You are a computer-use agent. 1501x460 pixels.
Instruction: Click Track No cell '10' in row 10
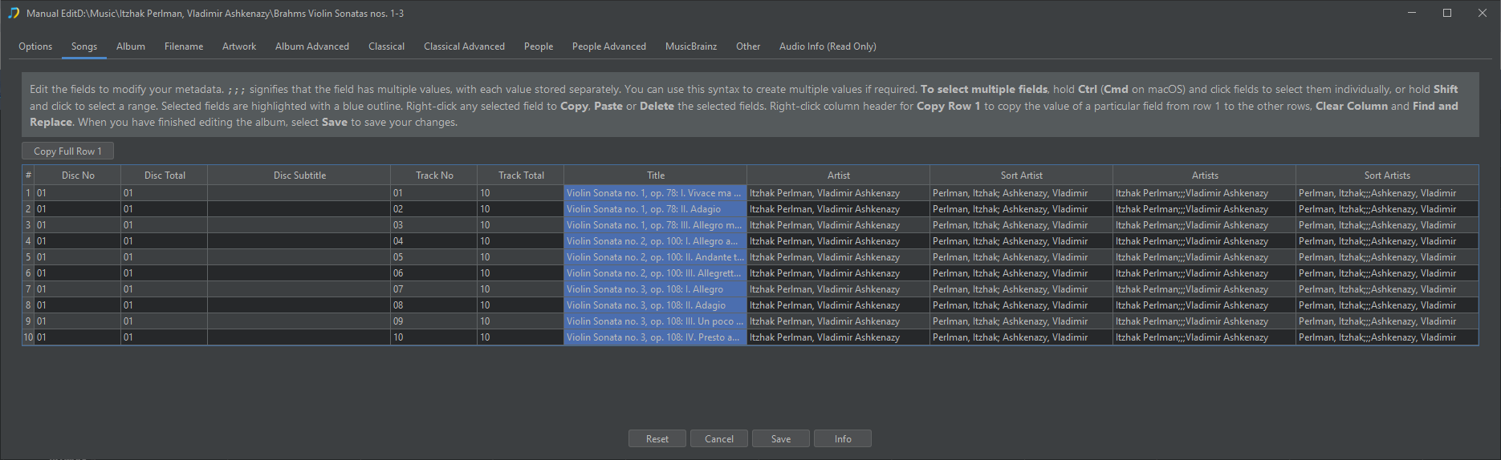[434, 337]
